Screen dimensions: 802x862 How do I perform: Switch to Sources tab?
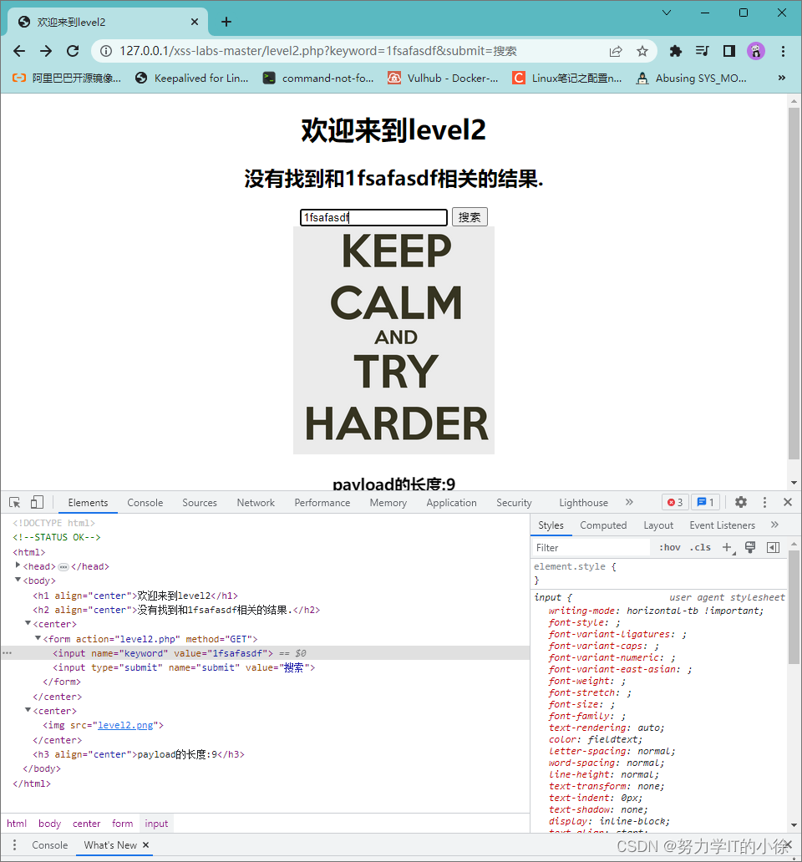click(200, 503)
